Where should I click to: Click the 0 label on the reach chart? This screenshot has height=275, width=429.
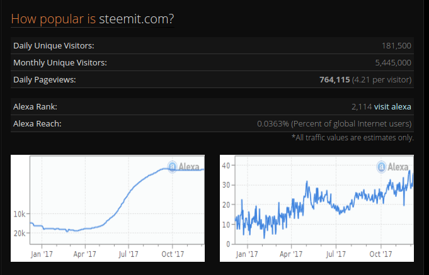(228, 244)
